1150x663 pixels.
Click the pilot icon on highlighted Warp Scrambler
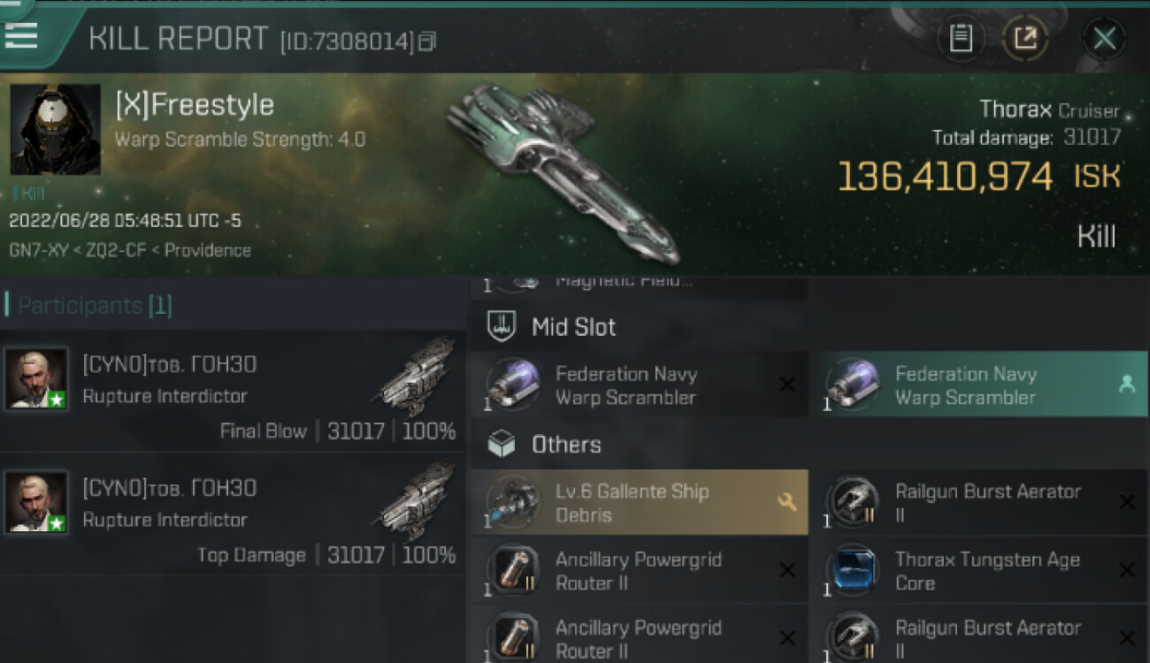pyautogui.click(x=1126, y=385)
